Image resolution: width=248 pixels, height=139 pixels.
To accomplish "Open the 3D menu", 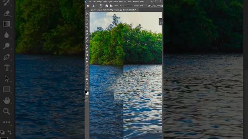I will [125, 2].
